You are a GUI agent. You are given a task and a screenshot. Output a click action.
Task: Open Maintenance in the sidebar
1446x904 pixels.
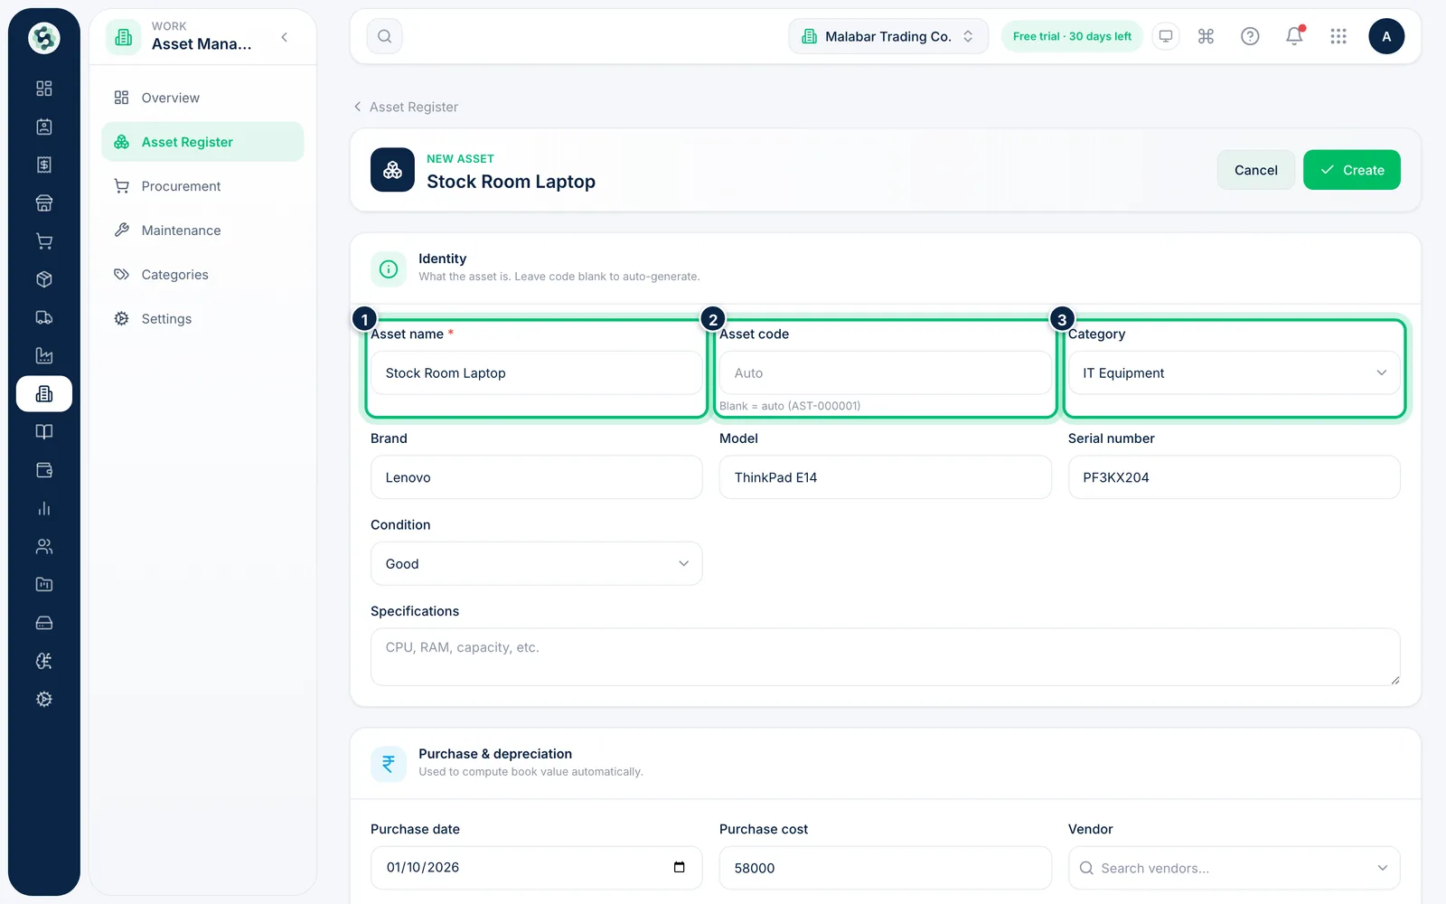pyautogui.click(x=202, y=231)
